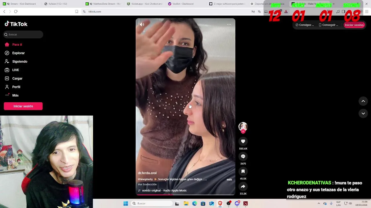Show hidden system tray icons
This screenshot has height=208, width=371.
click(319, 203)
